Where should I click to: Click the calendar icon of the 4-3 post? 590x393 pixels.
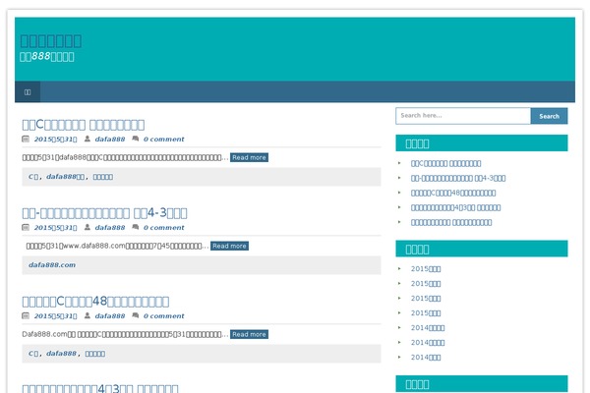pyautogui.click(x=26, y=227)
